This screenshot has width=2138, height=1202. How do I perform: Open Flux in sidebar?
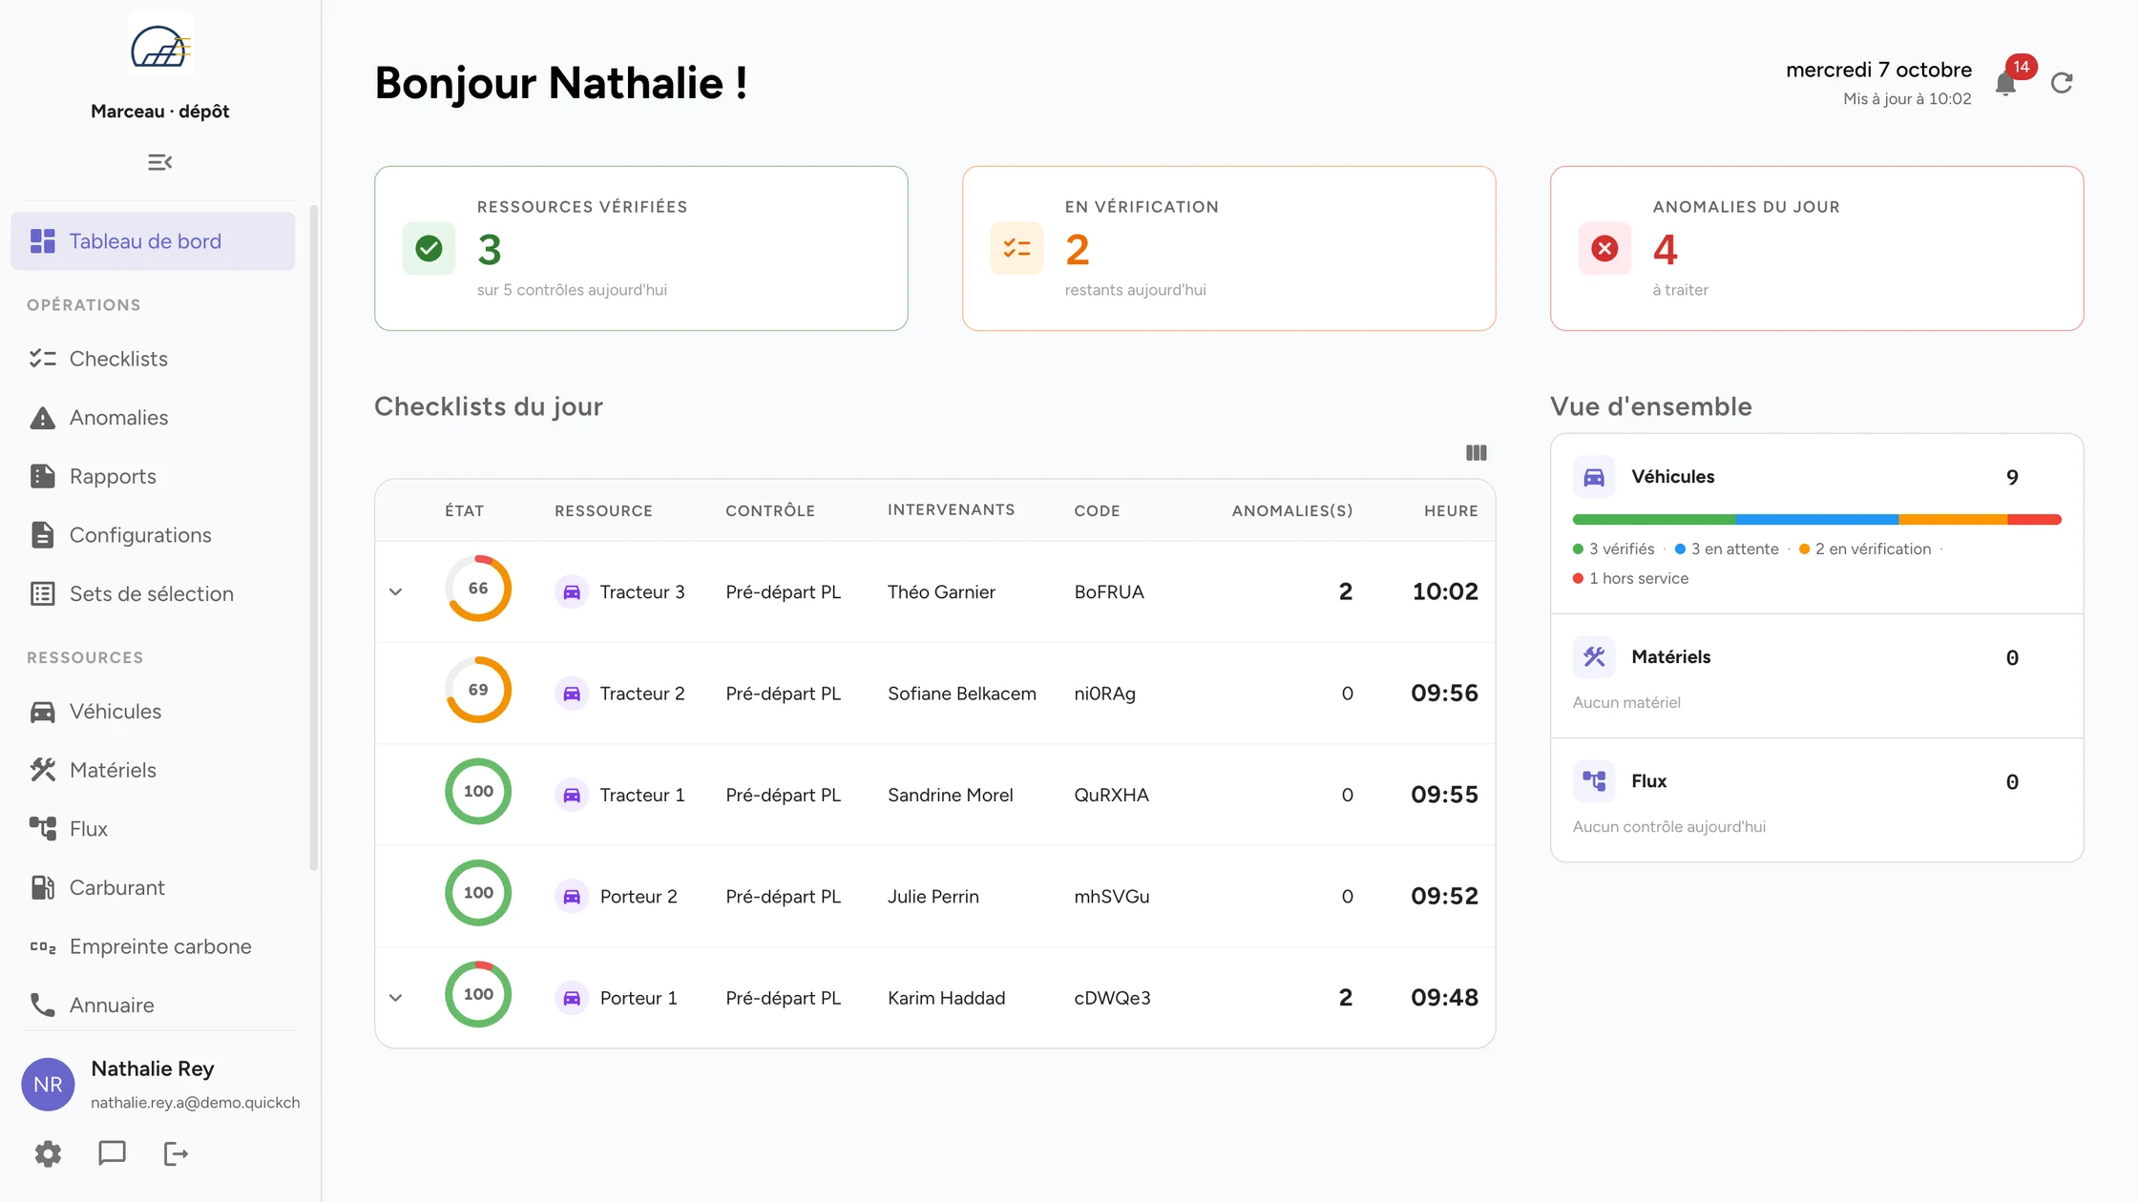[153, 829]
